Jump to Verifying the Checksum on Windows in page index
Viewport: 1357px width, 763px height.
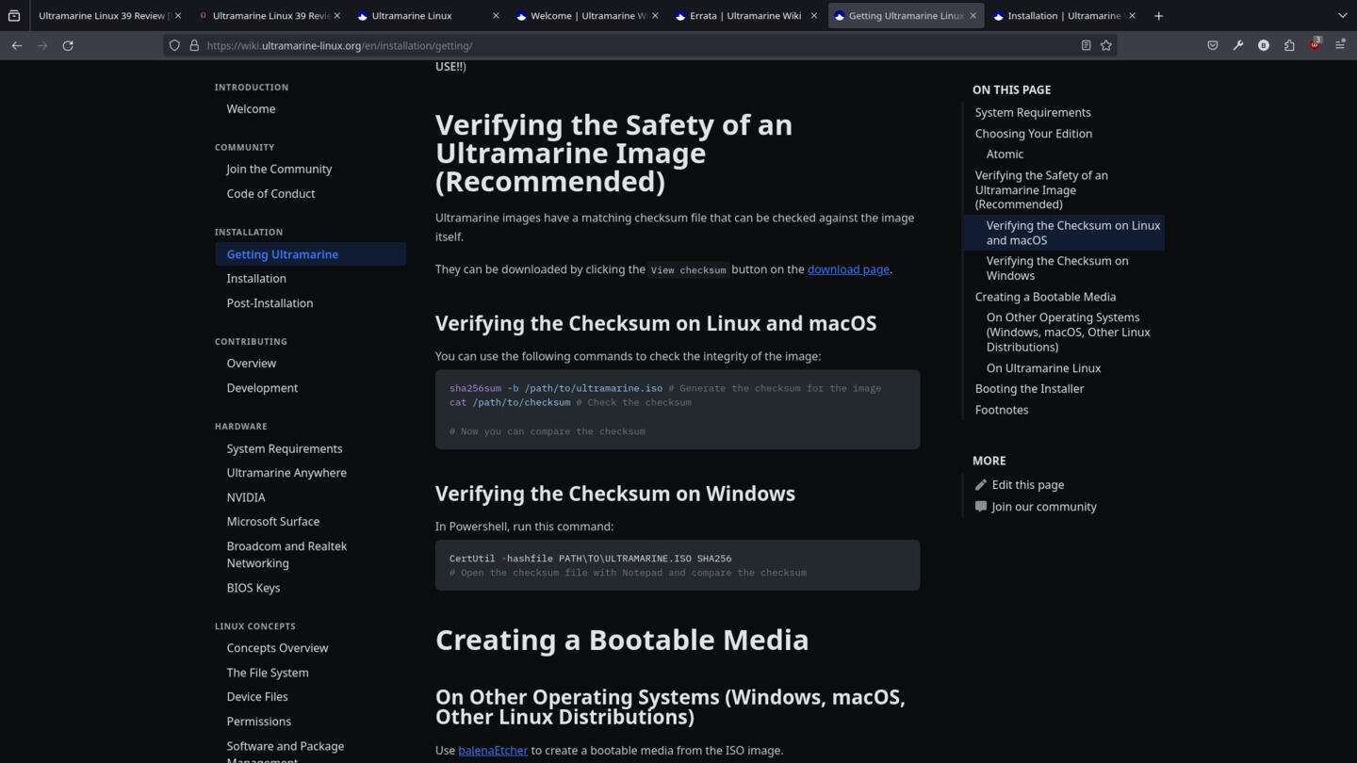point(1057,268)
